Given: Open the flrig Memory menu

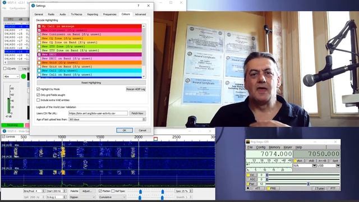Looking at the screenshot, I should point(274,147).
